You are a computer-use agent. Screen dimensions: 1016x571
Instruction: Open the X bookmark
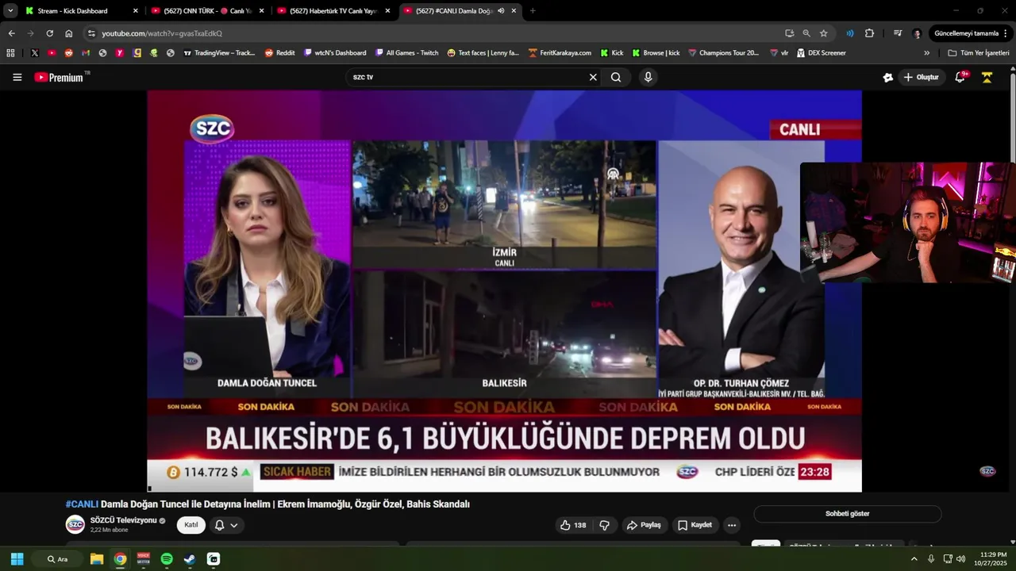point(34,53)
